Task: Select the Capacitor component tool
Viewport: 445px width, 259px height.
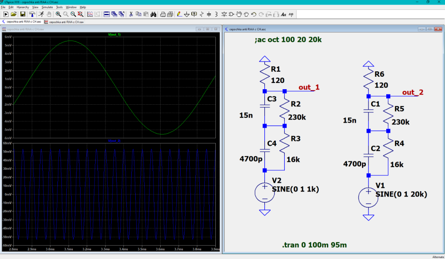Action: [209, 14]
